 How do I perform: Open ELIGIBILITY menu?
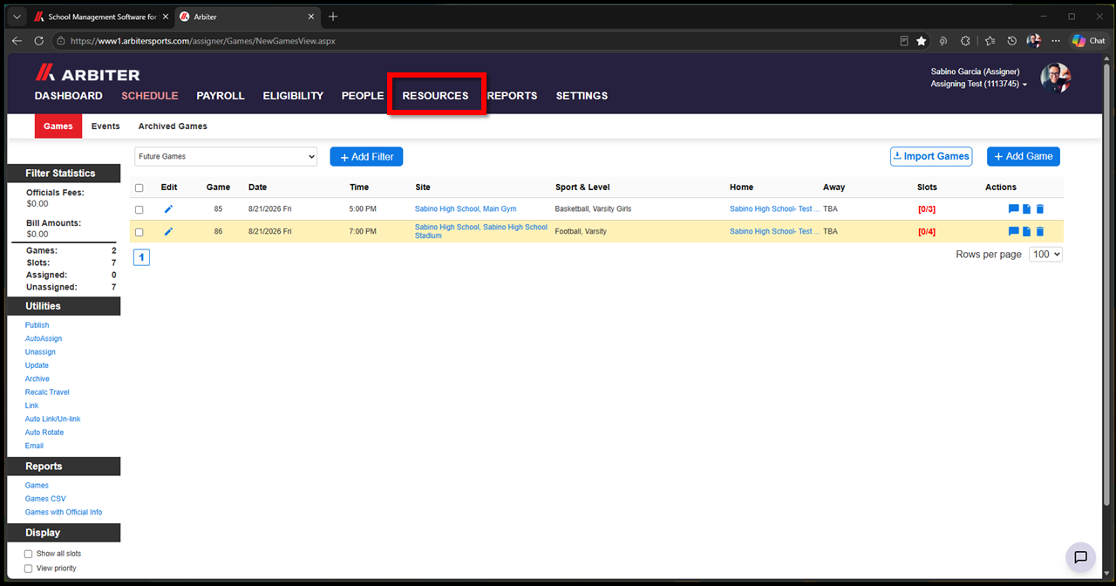pos(293,96)
